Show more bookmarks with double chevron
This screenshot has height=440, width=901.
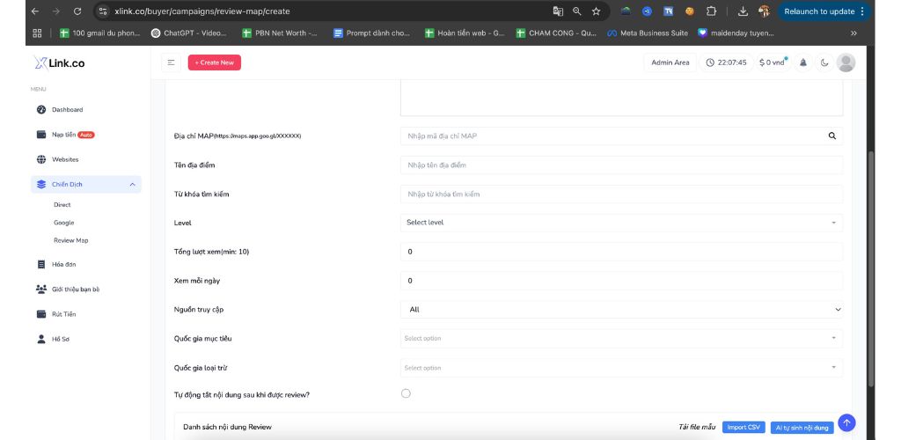(x=853, y=33)
